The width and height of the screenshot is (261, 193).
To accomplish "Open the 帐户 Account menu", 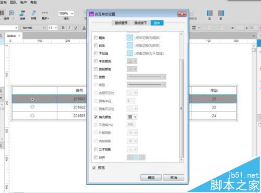I will click(x=23, y=2).
